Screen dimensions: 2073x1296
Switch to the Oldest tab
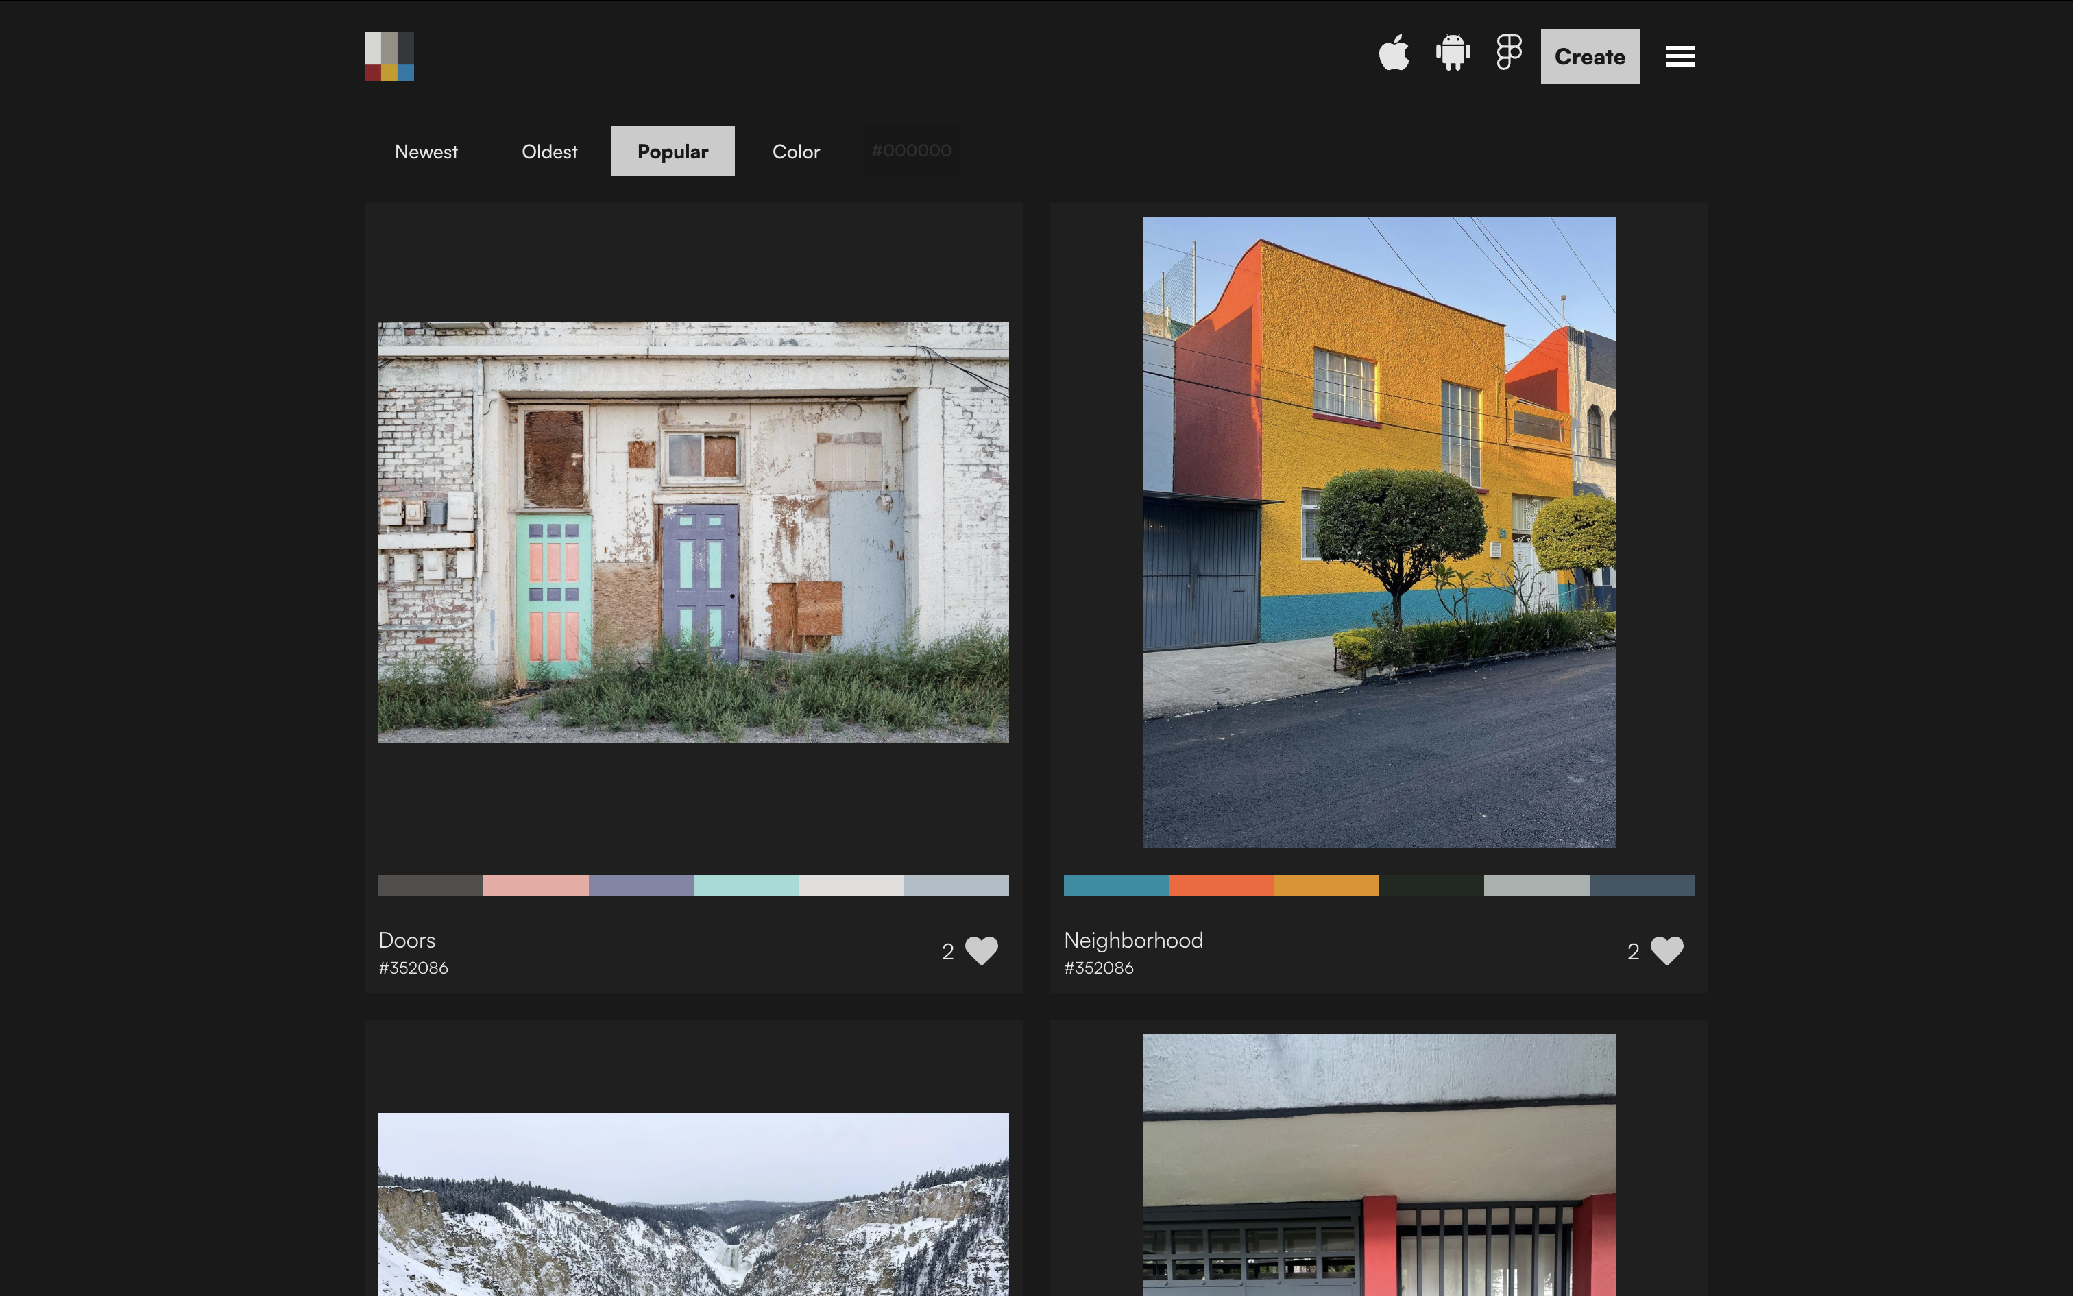pyautogui.click(x=549, y=152)
